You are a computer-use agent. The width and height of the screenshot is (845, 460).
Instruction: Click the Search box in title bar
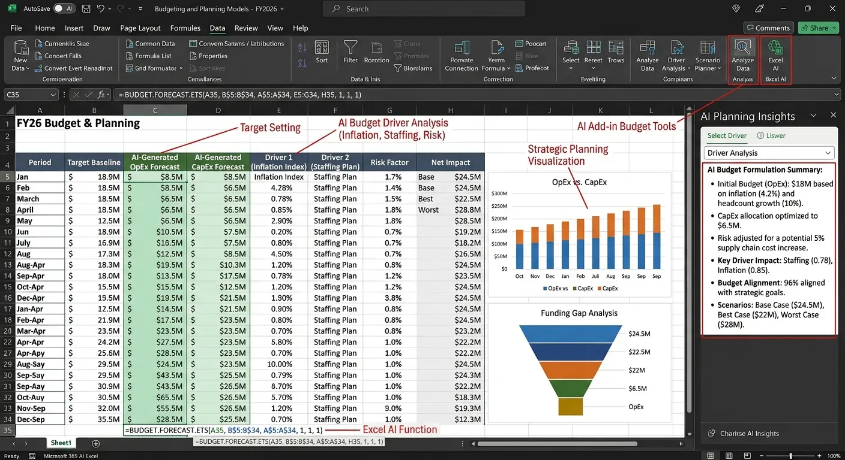(x=424, y=9)
